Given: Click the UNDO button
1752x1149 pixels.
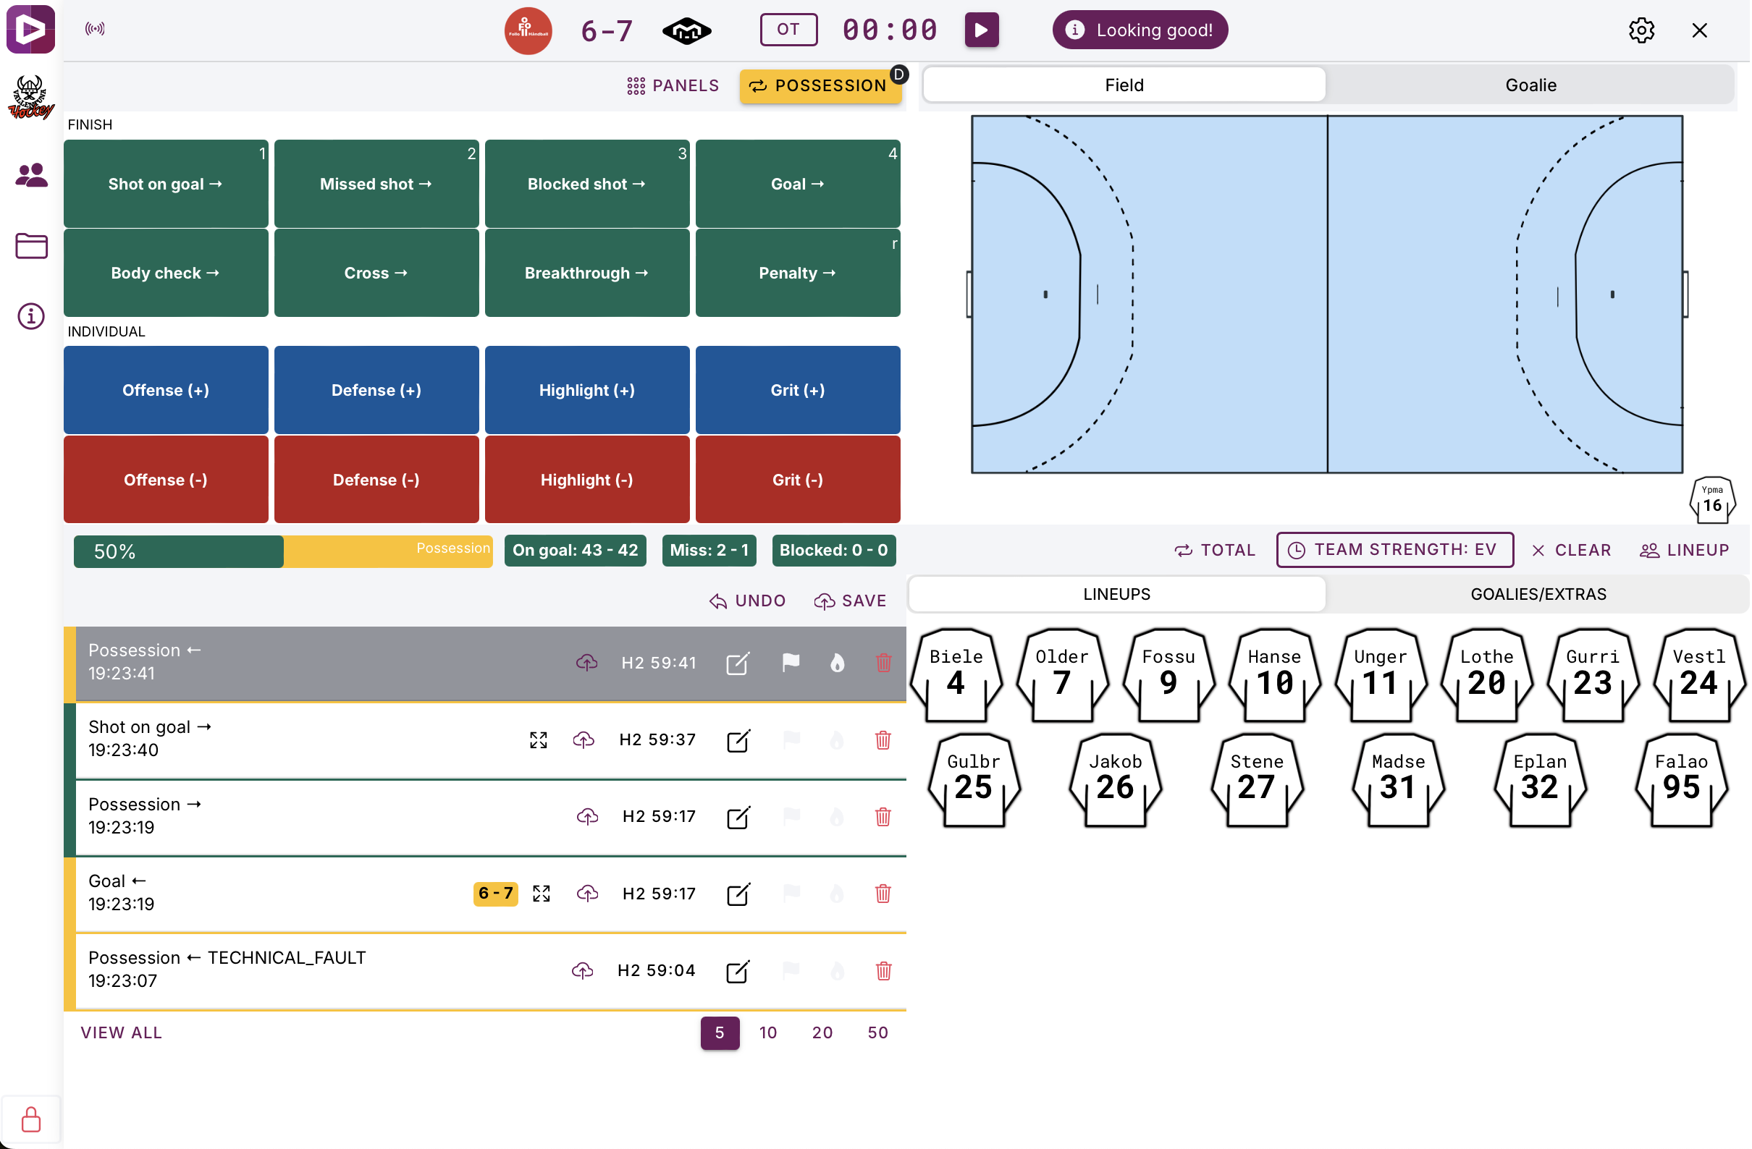Looking at the screenshot, I should click(x=748, y=601).
